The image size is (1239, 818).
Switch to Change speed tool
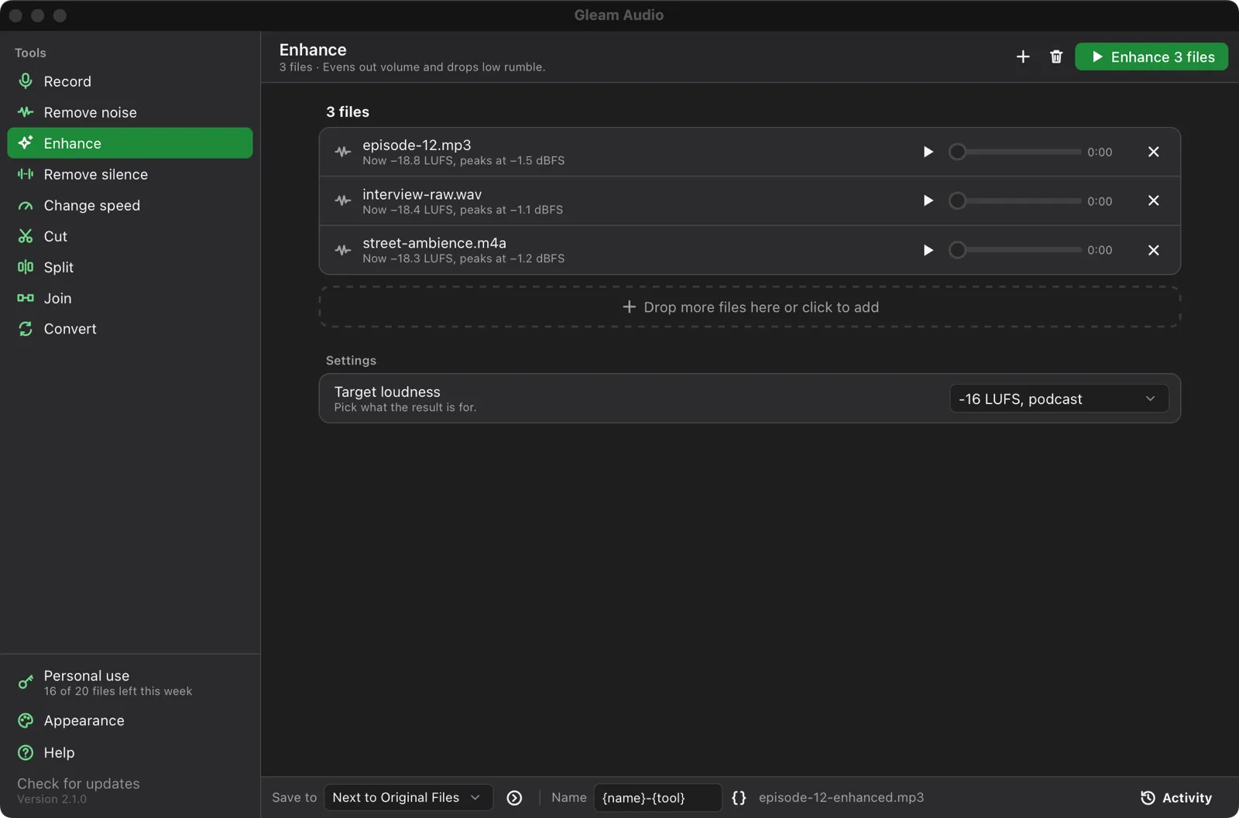(x=129, y=205)
